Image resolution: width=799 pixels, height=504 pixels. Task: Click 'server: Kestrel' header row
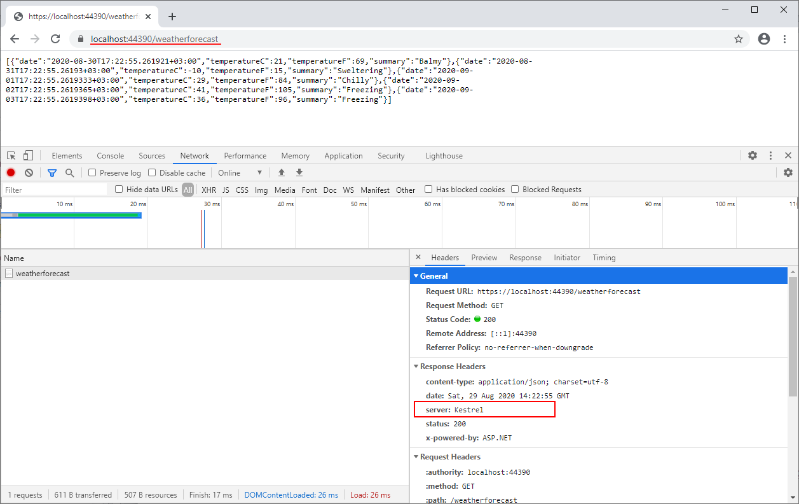[x=484, y=410]
